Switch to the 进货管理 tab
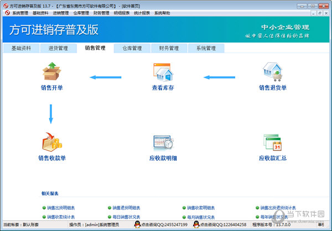Image resolution: width=332 pixels, height=231 pixels. point(58,48)
